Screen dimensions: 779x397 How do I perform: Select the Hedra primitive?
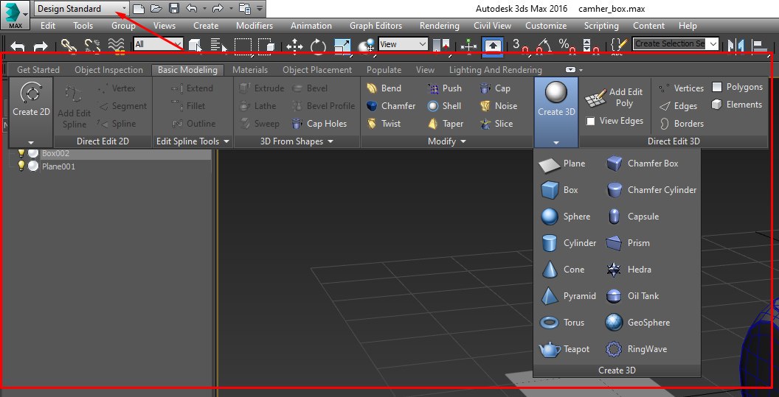click(x=629, y=270)
